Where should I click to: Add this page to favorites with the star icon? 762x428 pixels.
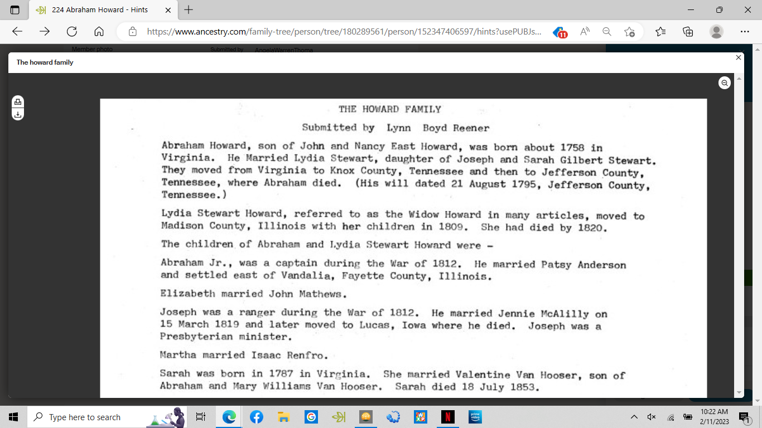coord(629,31)
